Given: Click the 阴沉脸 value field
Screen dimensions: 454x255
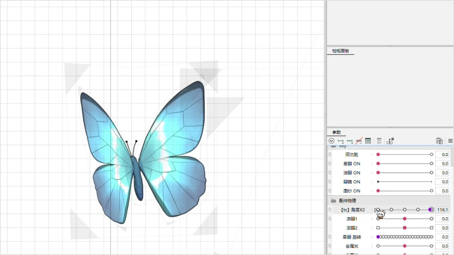Looking at the screenshot, I should (x=443, y=155).
